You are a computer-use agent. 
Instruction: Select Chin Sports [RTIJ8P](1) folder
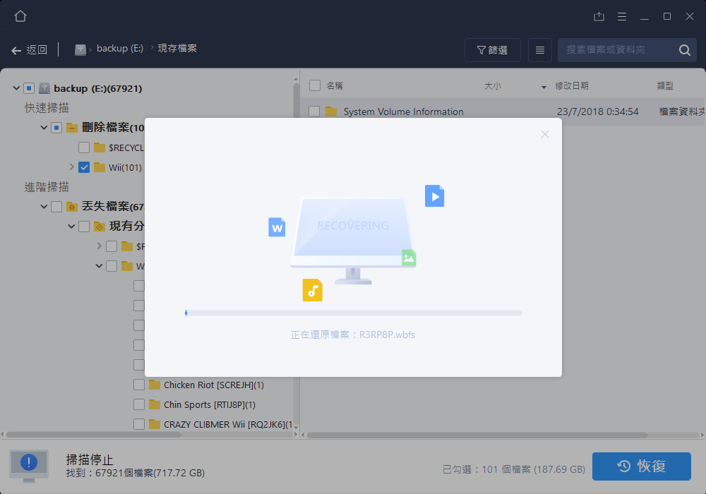210,405
